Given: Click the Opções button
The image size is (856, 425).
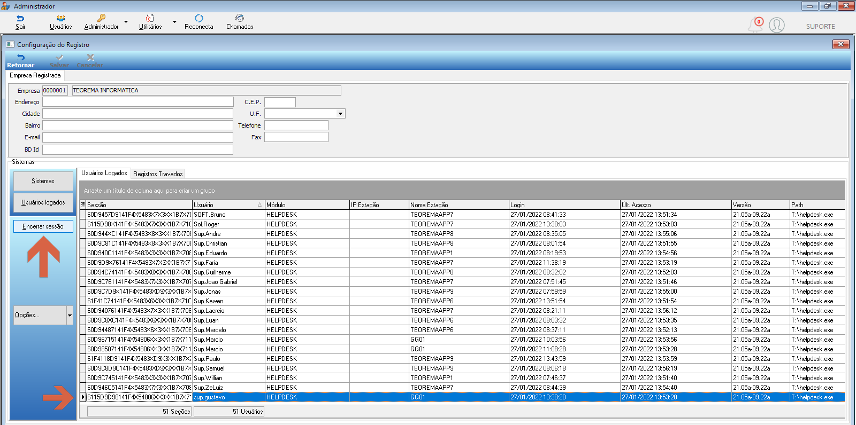Looking at the screenshot, I should (x=40, y=315).
